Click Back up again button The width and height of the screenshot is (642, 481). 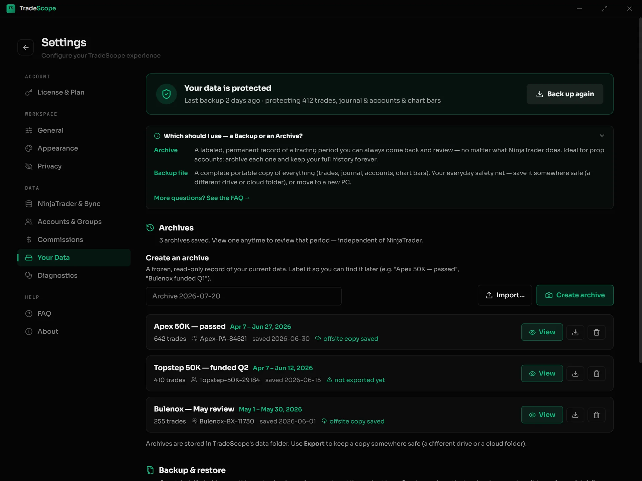tap(565, 94)
